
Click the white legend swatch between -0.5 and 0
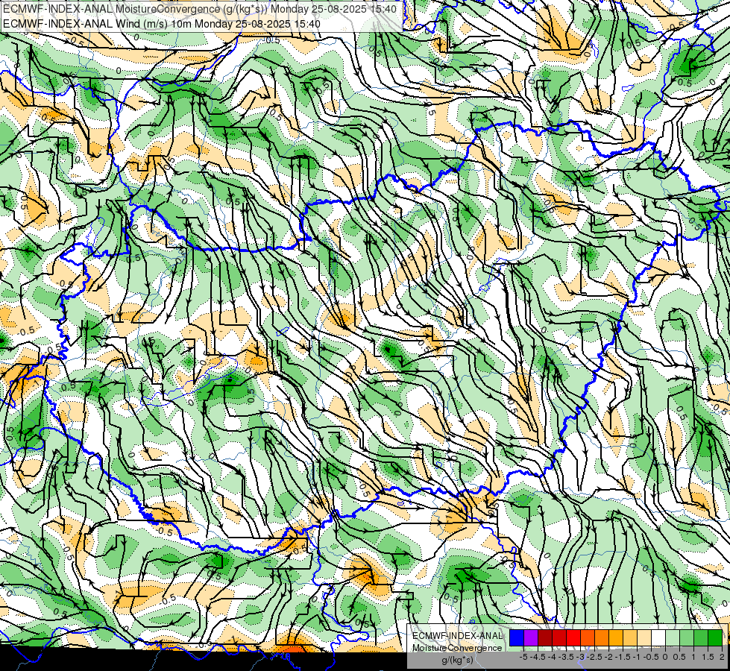(x=658, y=638)
